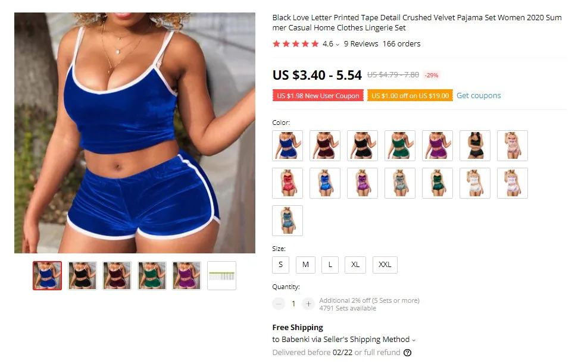The height and width of the screenshot is (364, 575).
Task: Pick size XL
Action: (355, 265)
